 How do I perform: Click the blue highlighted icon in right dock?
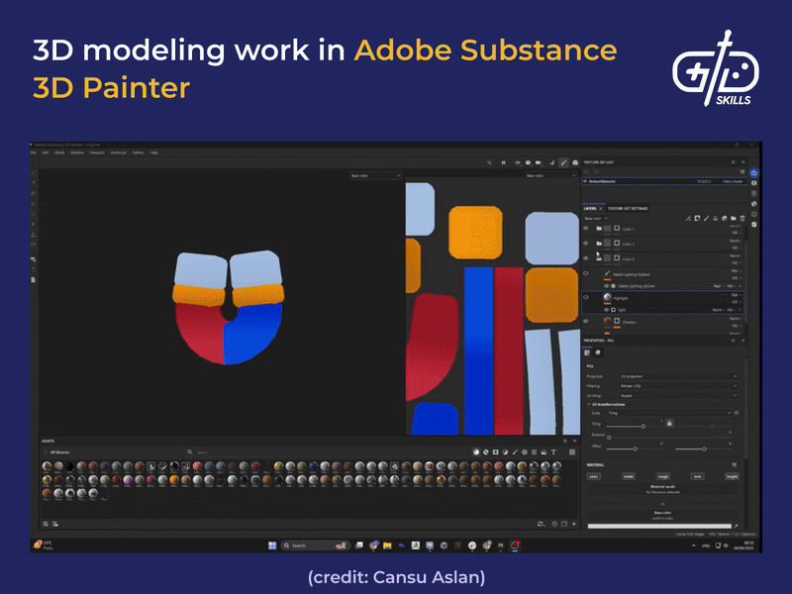coord(754,172)
